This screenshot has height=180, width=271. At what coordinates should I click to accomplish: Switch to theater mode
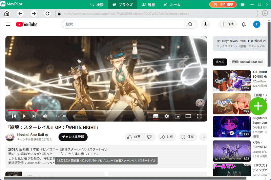[188, 116]
